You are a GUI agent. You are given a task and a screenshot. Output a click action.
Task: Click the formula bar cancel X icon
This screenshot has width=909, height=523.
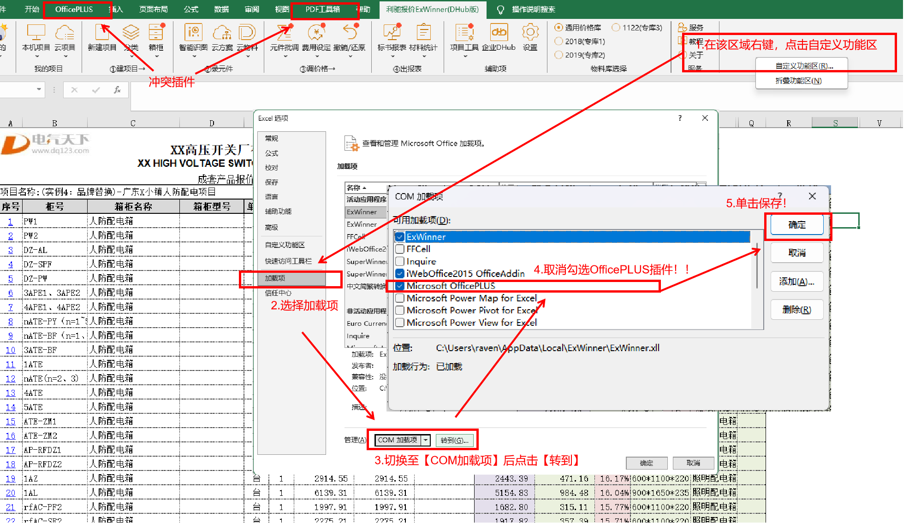pos(74,90)
